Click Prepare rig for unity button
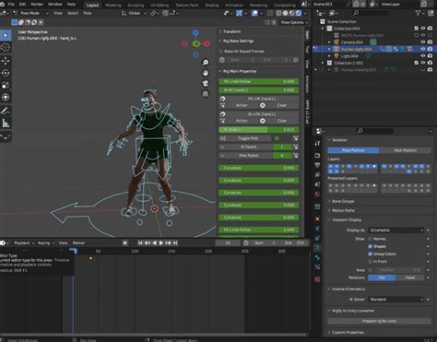The image size is (437, 342). [x=379, y=321]
